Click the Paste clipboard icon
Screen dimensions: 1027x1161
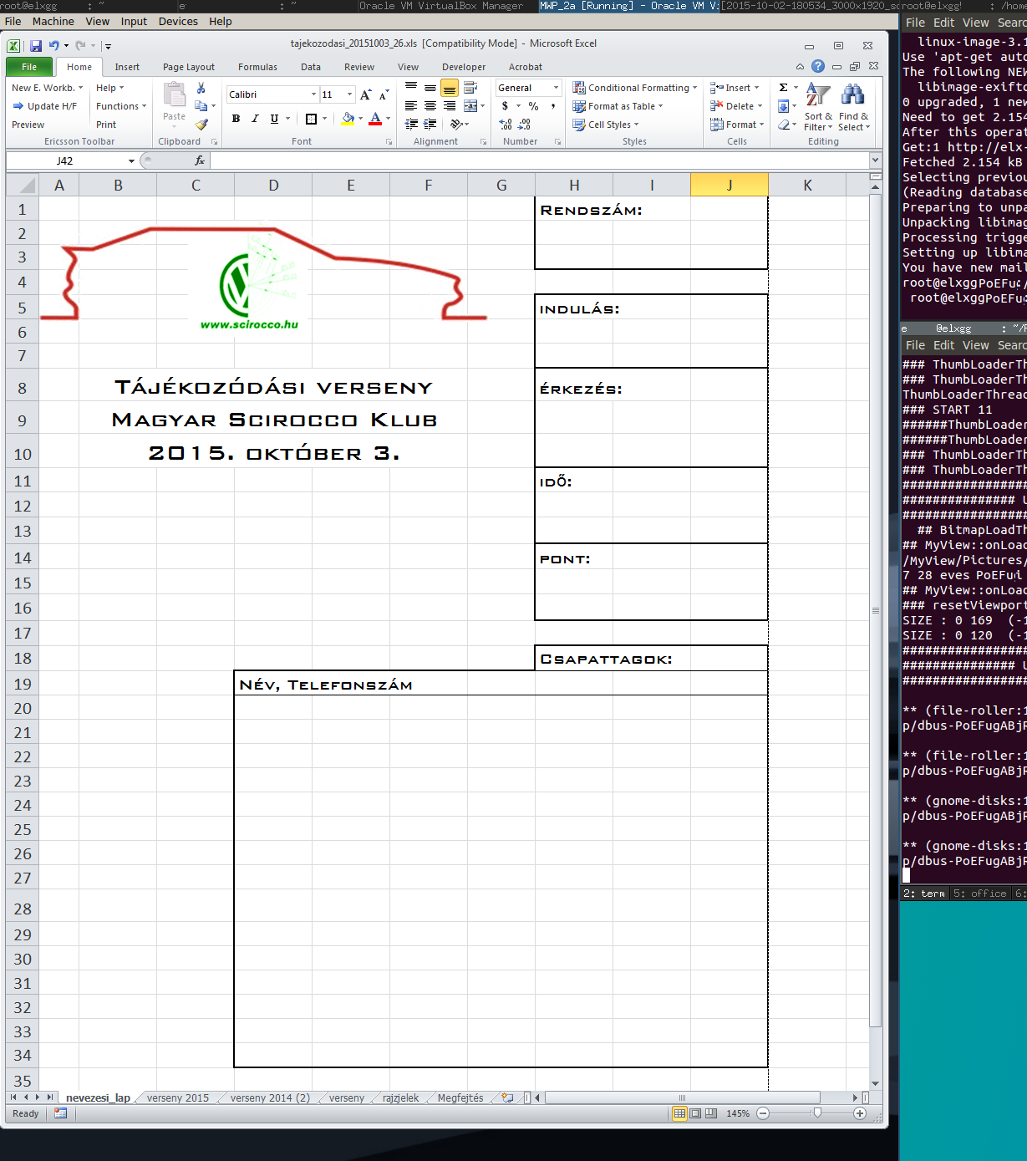175,96
